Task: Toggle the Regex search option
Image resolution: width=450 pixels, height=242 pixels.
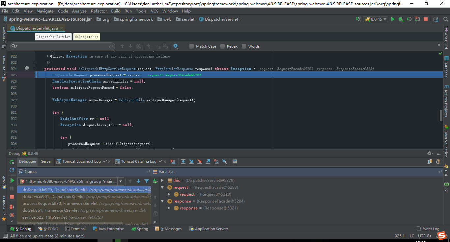Action: (223, 46)
